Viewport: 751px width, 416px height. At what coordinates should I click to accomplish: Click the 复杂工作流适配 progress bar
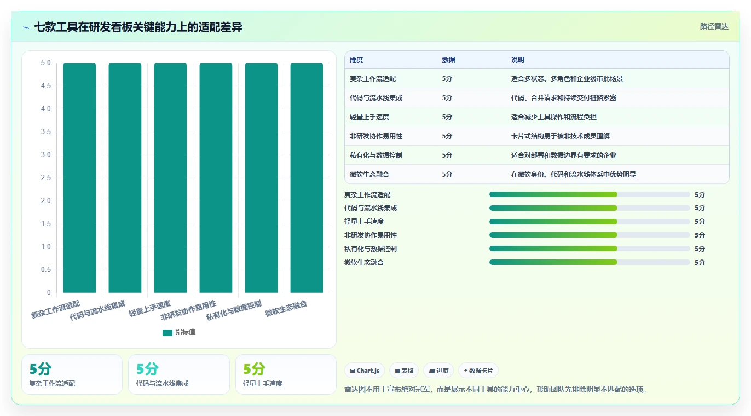pos(590,194)
